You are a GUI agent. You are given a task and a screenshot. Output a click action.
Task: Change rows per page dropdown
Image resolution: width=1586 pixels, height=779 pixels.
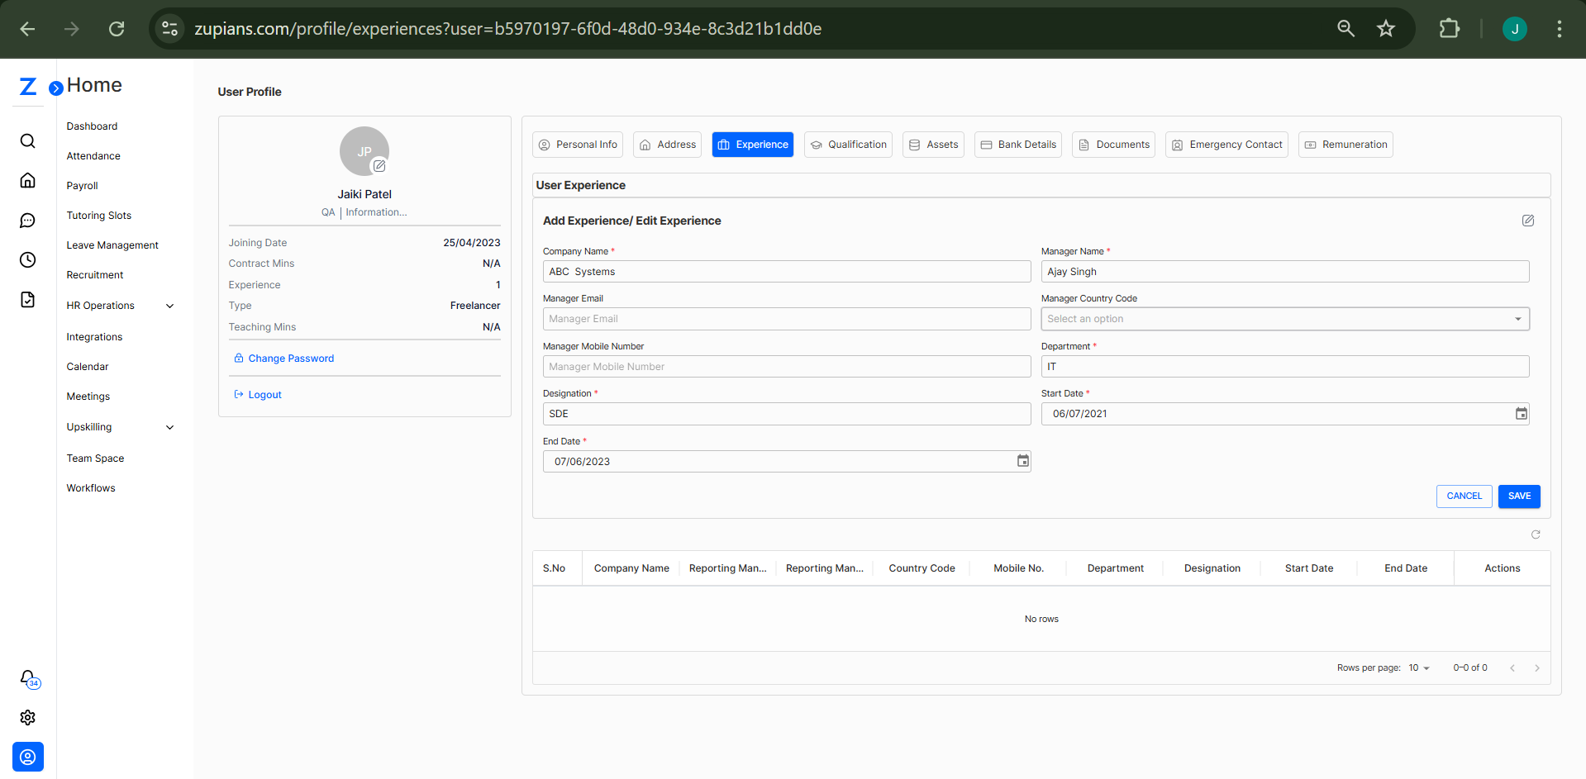1419,668
